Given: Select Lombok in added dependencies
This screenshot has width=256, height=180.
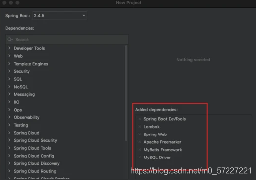Looking at the screenshot, I should 152,127.
